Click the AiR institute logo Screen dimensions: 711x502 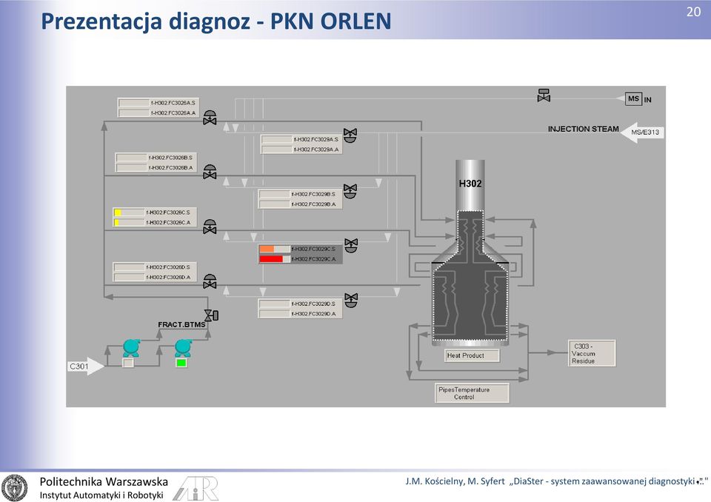196,488
